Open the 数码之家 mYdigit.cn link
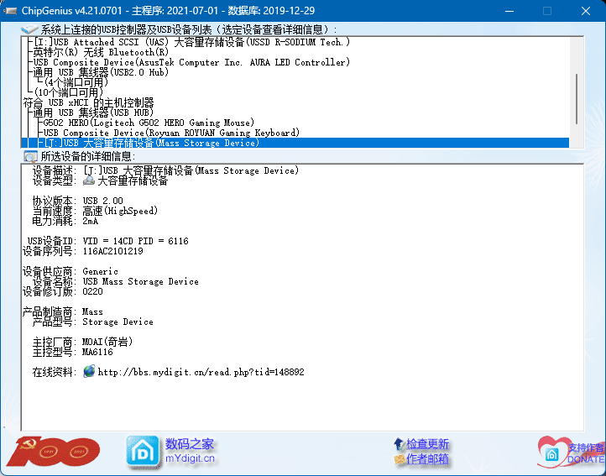Viewport: 606px width, 476px height. (190, 451)
